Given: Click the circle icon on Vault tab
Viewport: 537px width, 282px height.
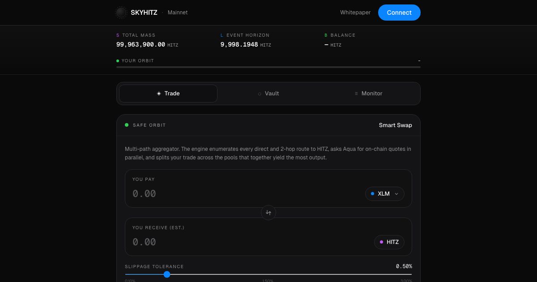Looking at the screenshot, I should pyautogui.click(x=260, y=94).
